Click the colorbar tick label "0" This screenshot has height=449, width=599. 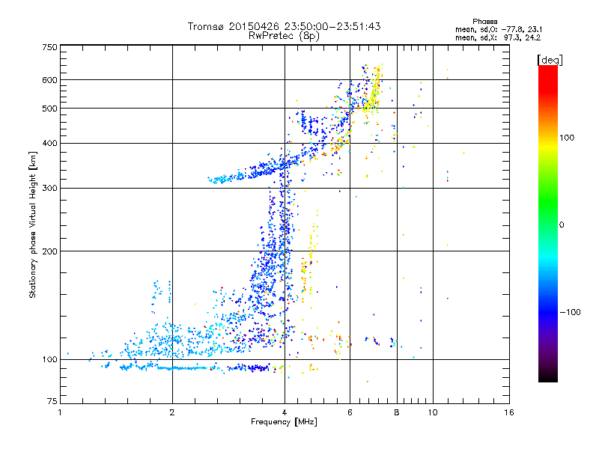[x=562, y=225]
